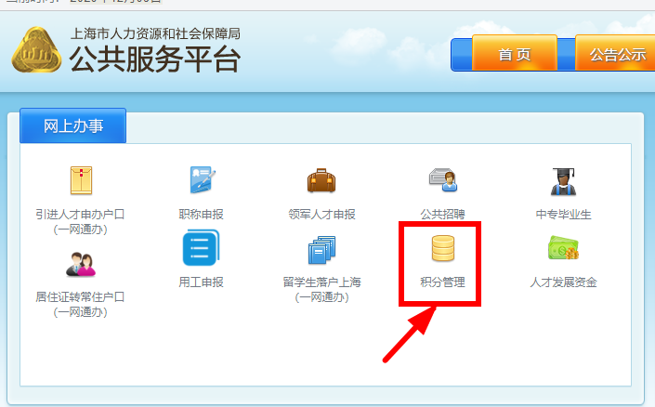Click the 积分管理 text link
Screen dimensions: 655x407
pyautogui.click(x=443, y=282)
